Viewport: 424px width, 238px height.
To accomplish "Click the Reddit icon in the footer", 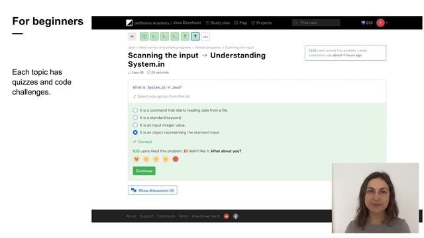I will [227, 216].
